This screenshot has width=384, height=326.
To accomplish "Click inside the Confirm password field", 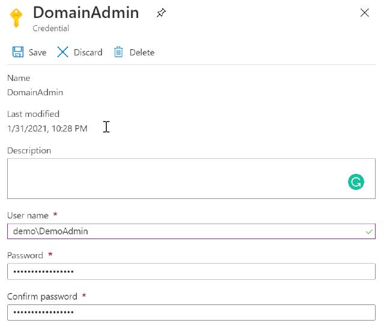I will pyautogui.click(x=191, y=312).
